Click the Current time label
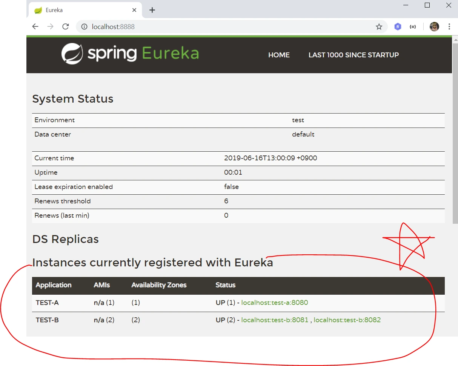Image resolution: width=458 pixels, height=366 pixels. click(54, 158)
